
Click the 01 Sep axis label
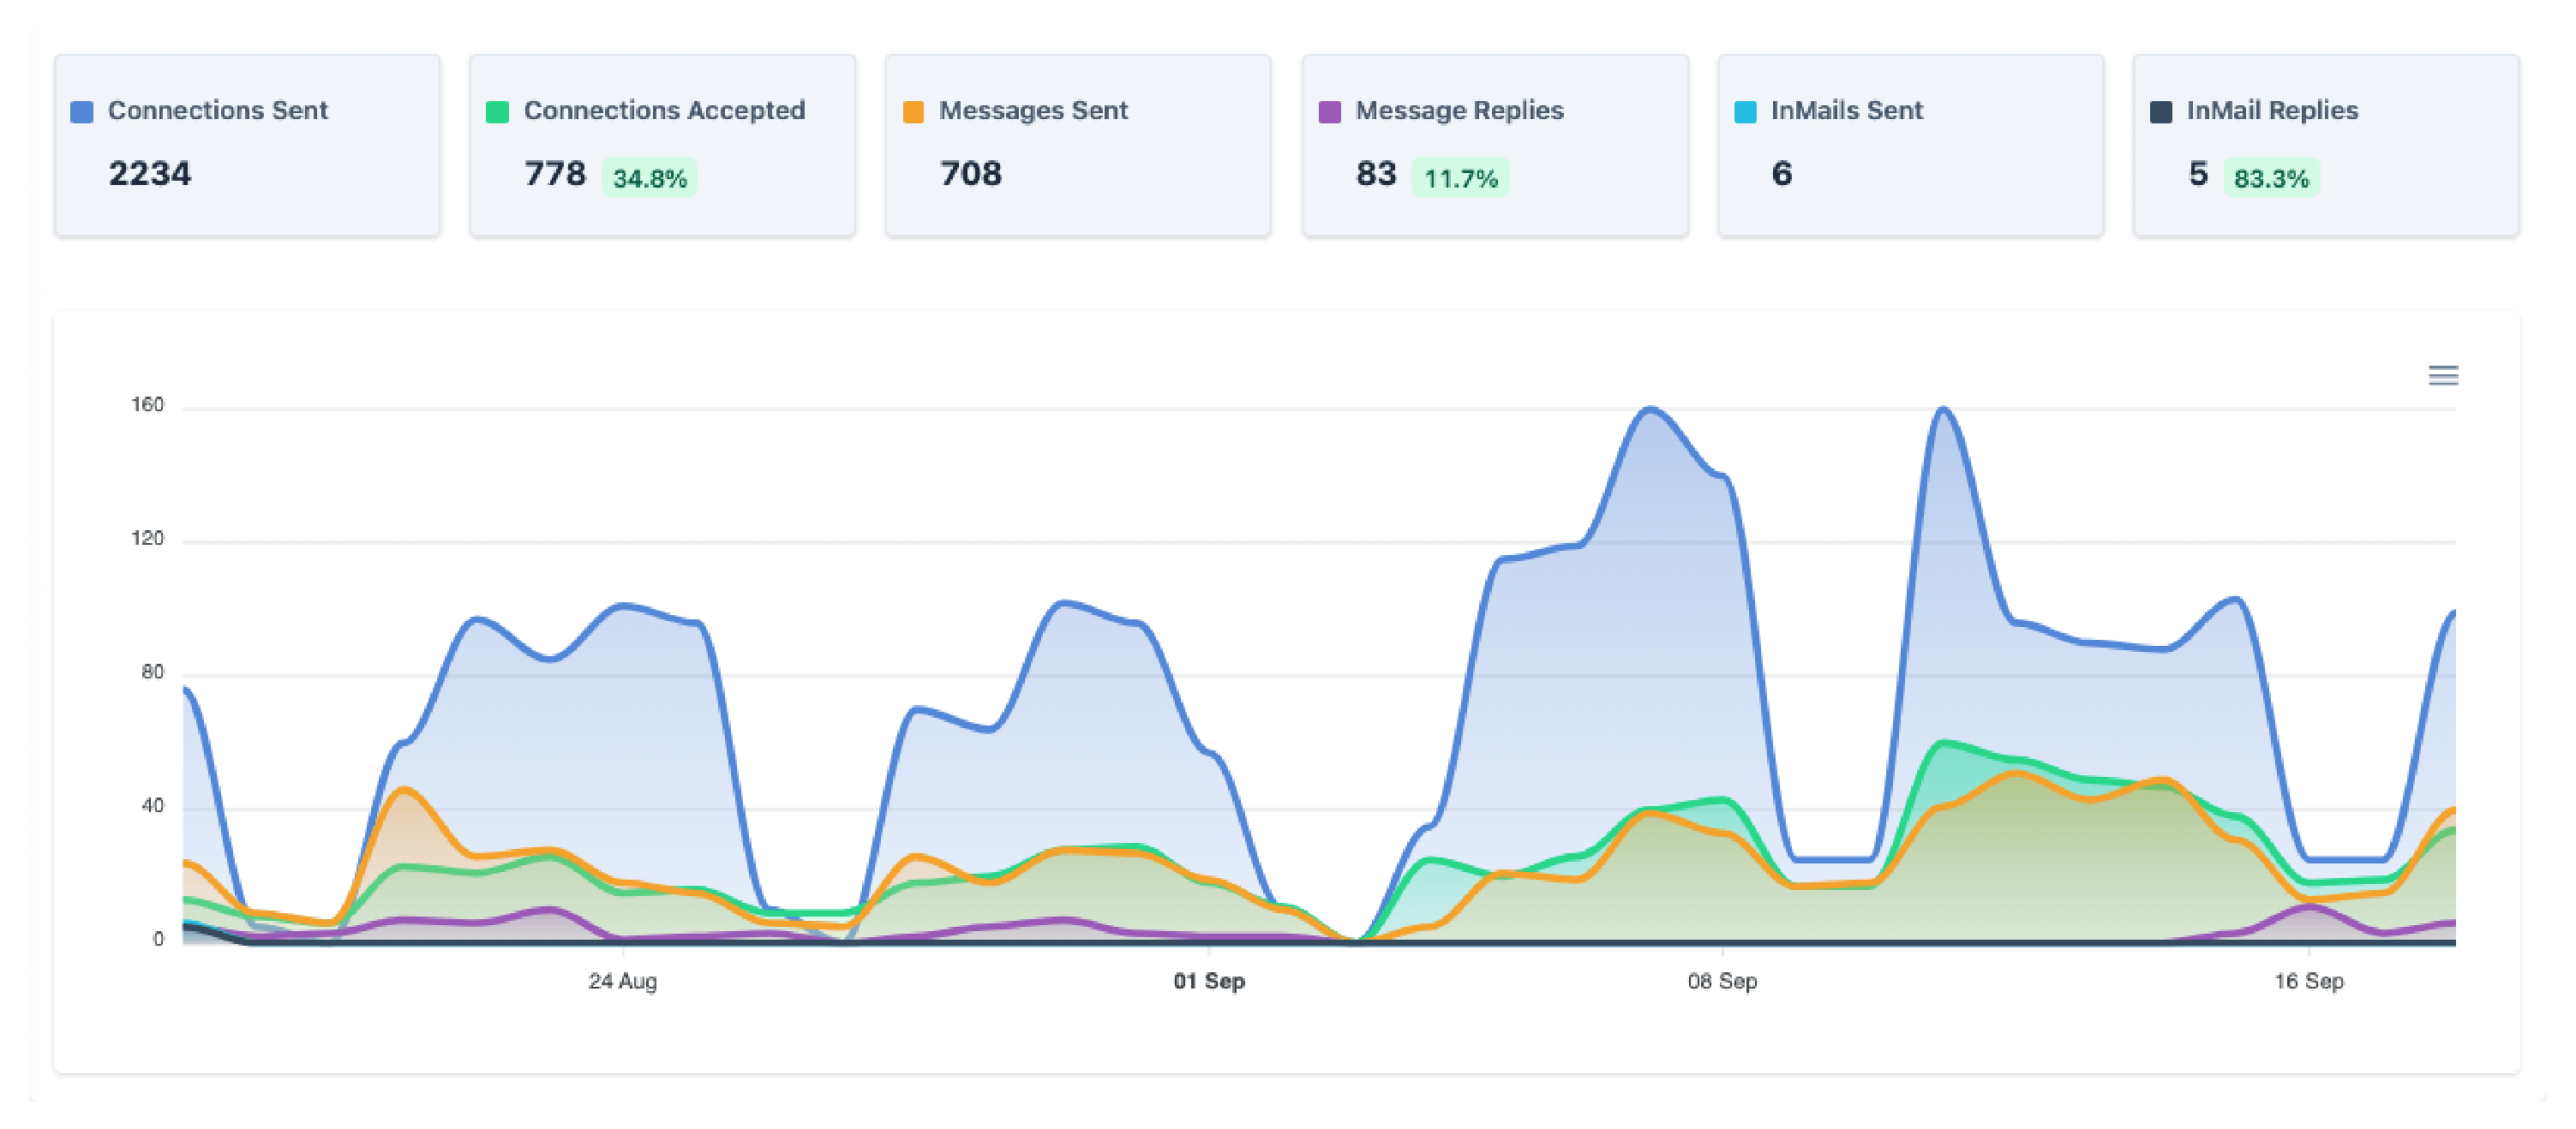tap(1209, 981)
